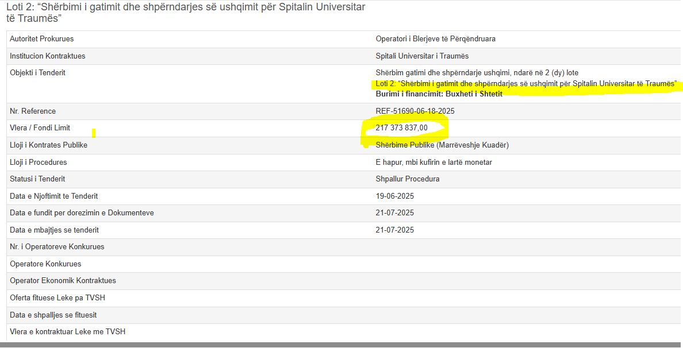Click Shërbime Publike (Marrëveshje Kuadër) value
Image resolution: width=683 pixels, height=348 pixels.
442,145
